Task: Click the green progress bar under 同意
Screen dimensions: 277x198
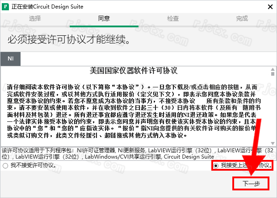Action: [104, 26]
